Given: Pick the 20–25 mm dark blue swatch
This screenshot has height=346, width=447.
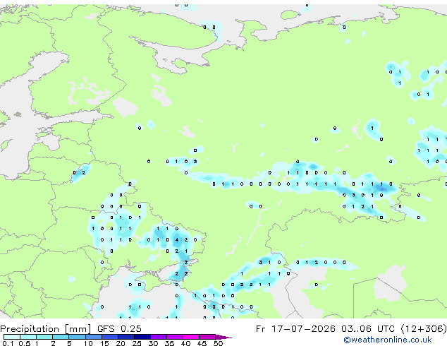Looking at the screenshot, I should [x=126, y=337].
